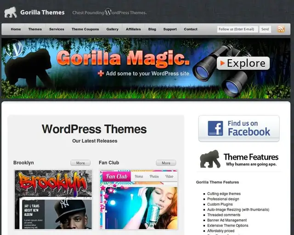Open the Brooklyn theme preview thumbnail
The height and width of the screenshot is (235, 294).
53,200
